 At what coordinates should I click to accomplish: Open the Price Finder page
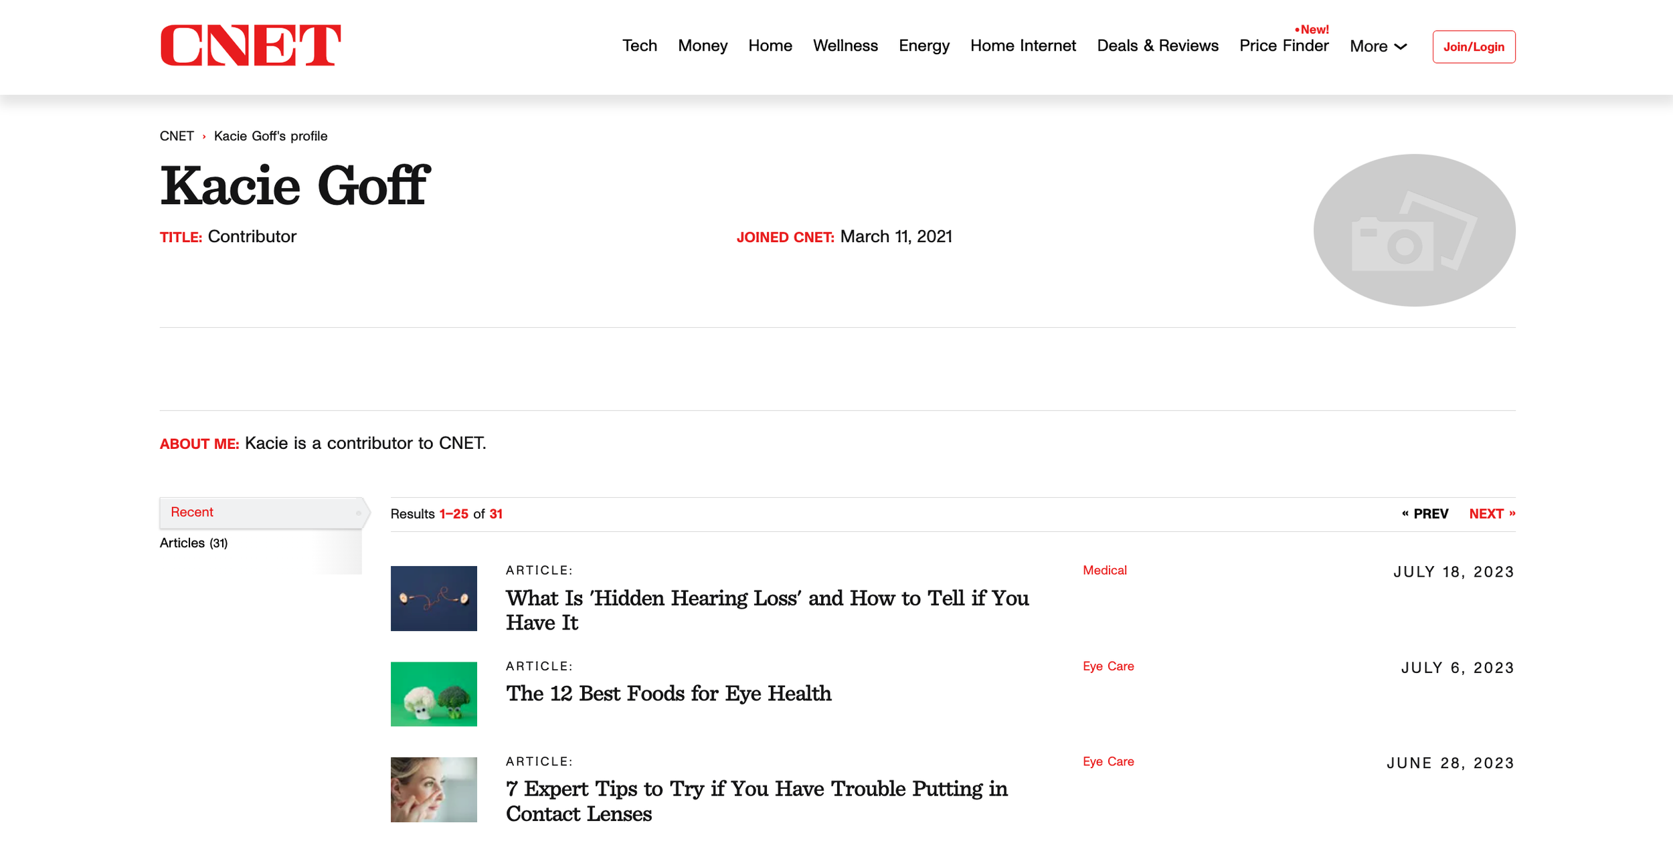[1284, 45]
